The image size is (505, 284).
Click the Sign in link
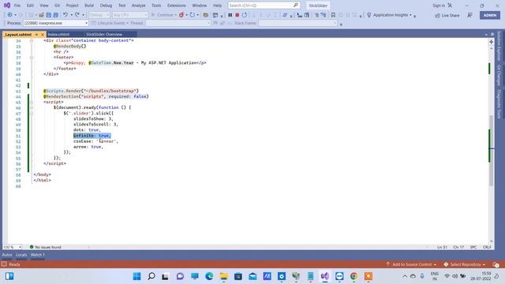[439, 6]
